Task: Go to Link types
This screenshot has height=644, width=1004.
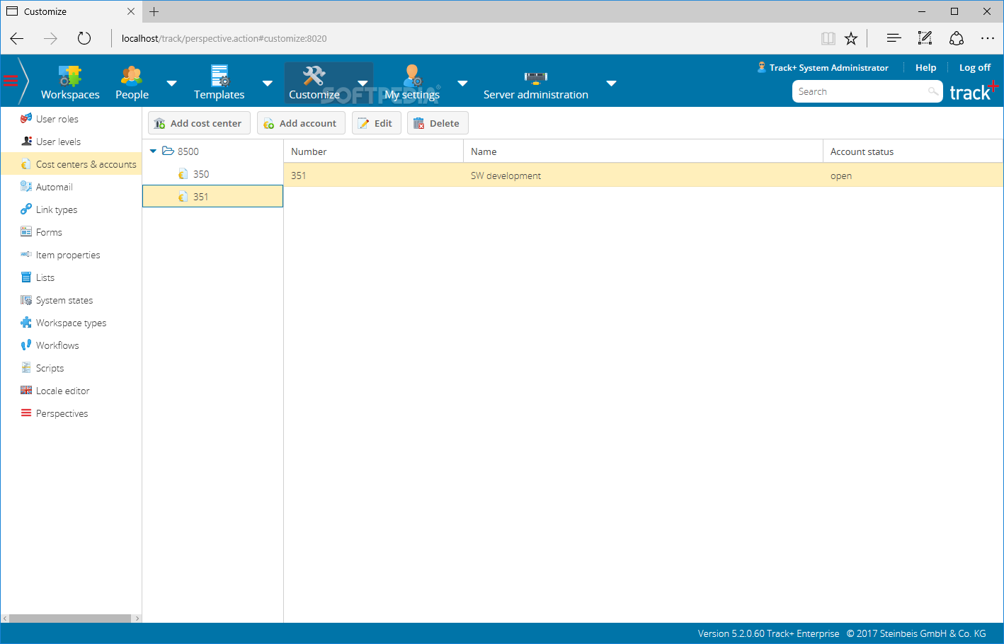Action: pyautogui.click(x=57, y=209)
